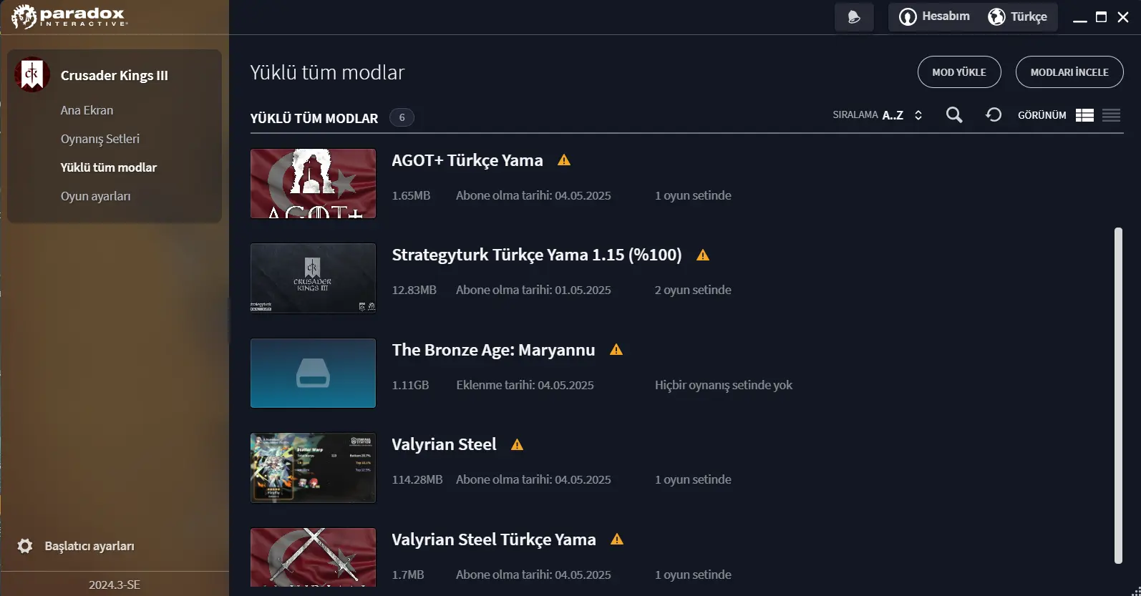
Task: Click 'Hiçbir oynanış setinde yok' text
Action: tap(724, 385)
